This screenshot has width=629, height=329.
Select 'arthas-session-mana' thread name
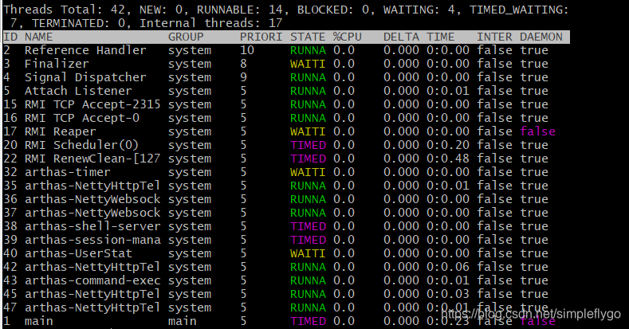click(x=92, y=240)
